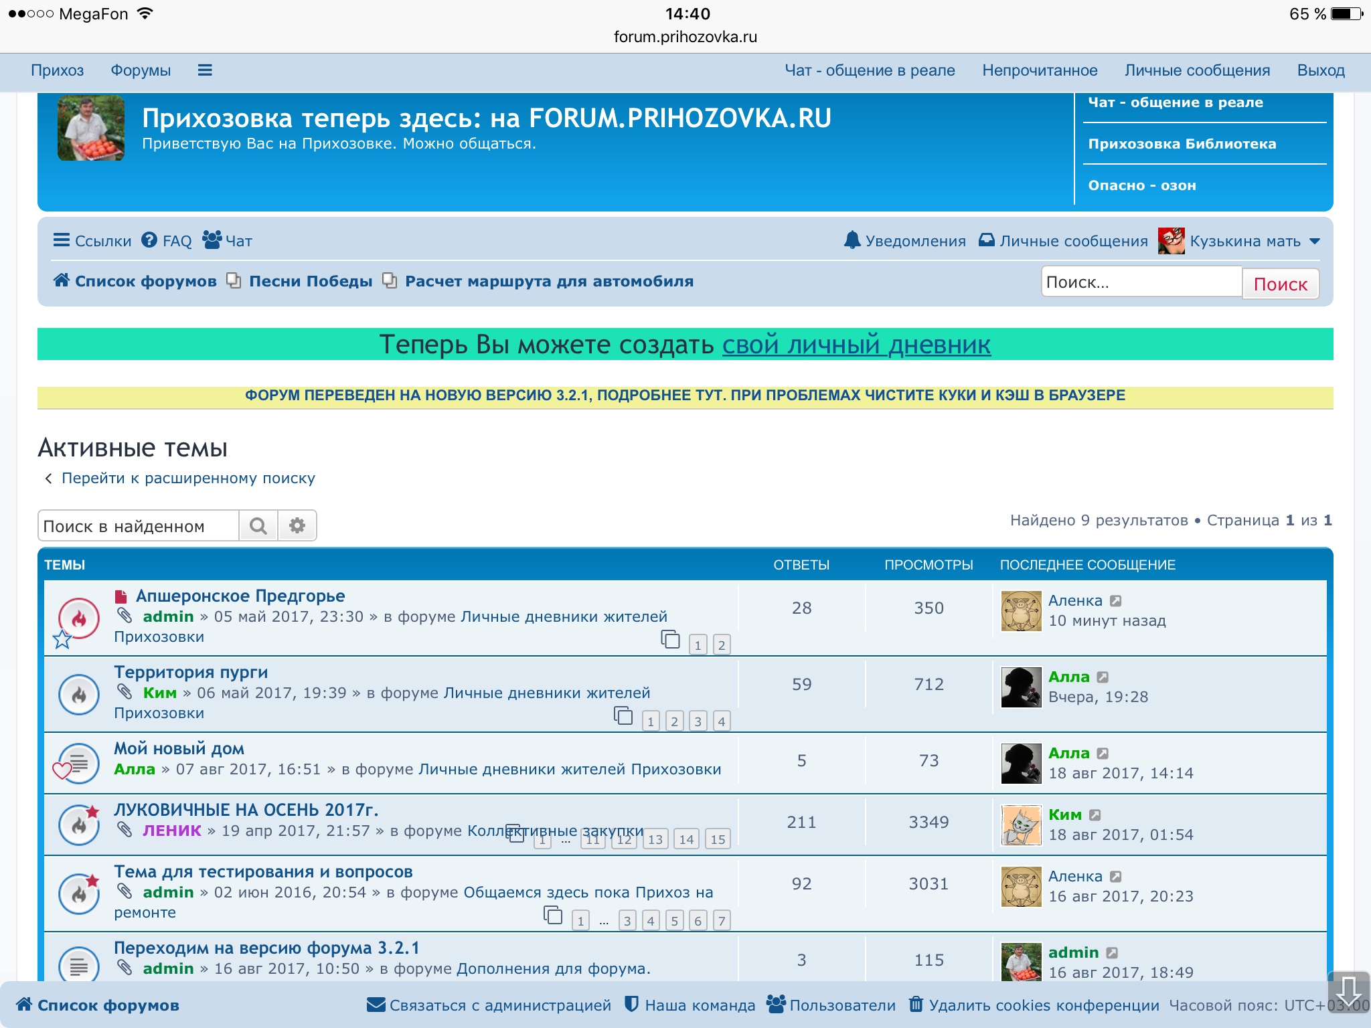The height and width of the screenshot is (1028, 1371).
Task: Open the свой личный дневник link
Action: pyautogui.click(x=856, y=345)
